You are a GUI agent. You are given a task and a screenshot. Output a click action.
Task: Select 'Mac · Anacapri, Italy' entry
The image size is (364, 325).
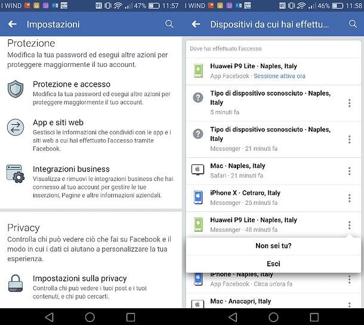coord(273,301)
